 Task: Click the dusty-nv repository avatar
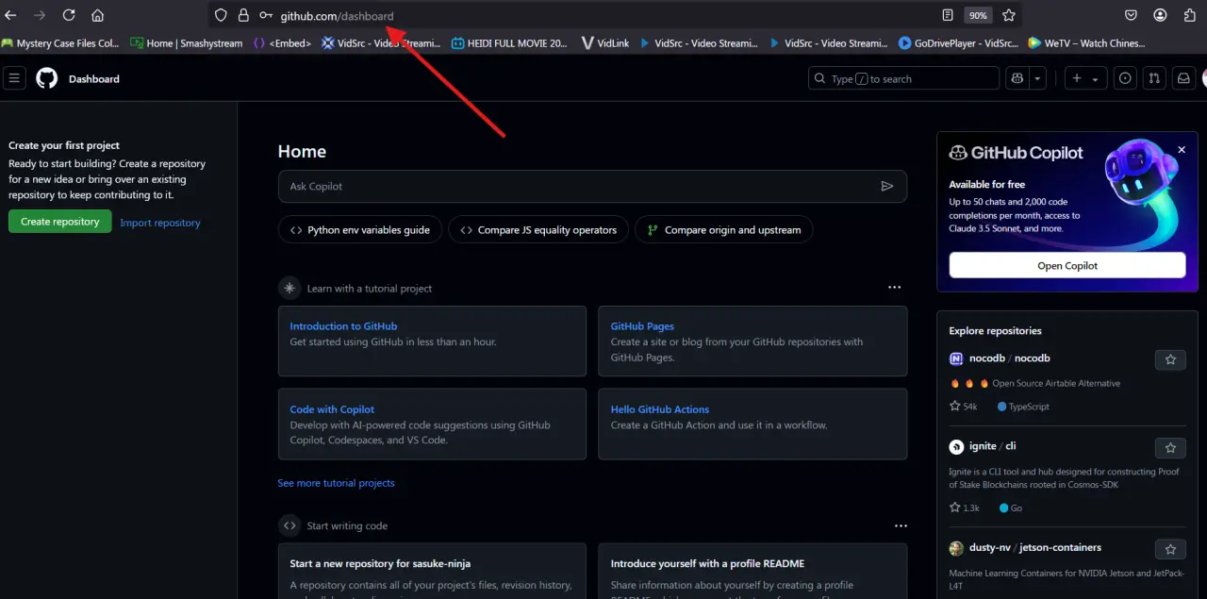tap(956, 547)
